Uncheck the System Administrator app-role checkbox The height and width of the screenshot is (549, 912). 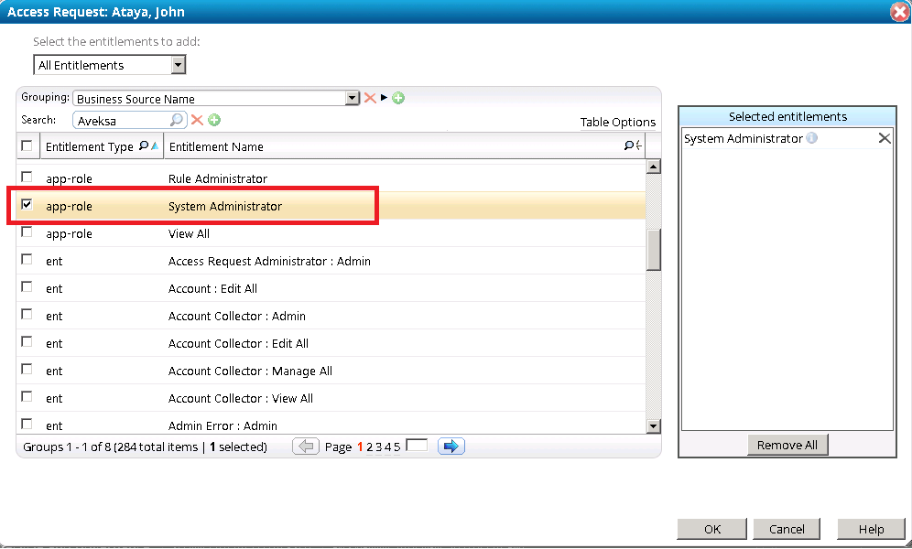pos(27,205)
